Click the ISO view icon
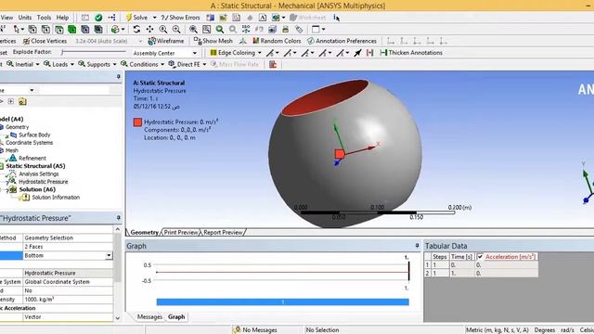The height and width of the screenshot is (334, 594). (246, 29)
